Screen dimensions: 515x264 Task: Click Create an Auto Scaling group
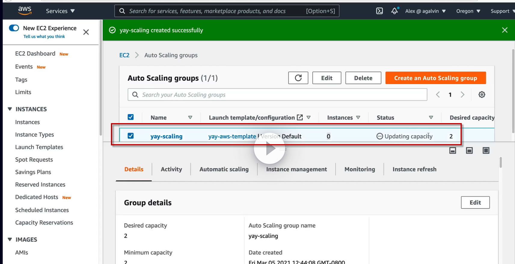pos(435,78)
